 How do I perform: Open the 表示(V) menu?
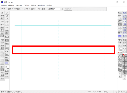(19, 6)
